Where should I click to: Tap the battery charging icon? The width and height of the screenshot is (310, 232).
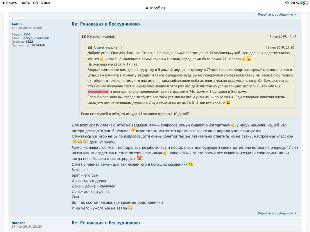[x=304, y=3]
